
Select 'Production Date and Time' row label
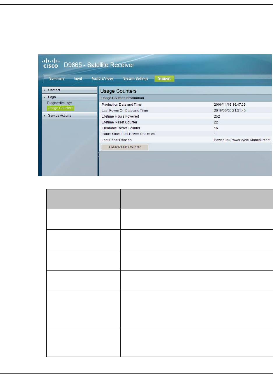pyautogui.click(x=121, y=104)
